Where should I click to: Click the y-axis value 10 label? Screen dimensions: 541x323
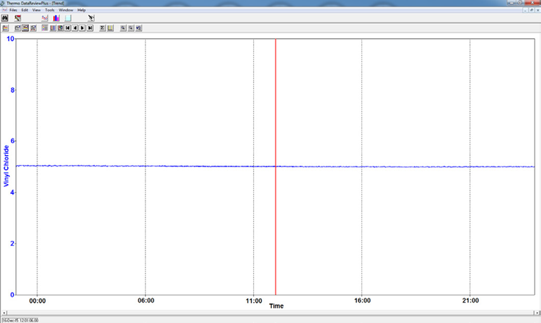10,39
